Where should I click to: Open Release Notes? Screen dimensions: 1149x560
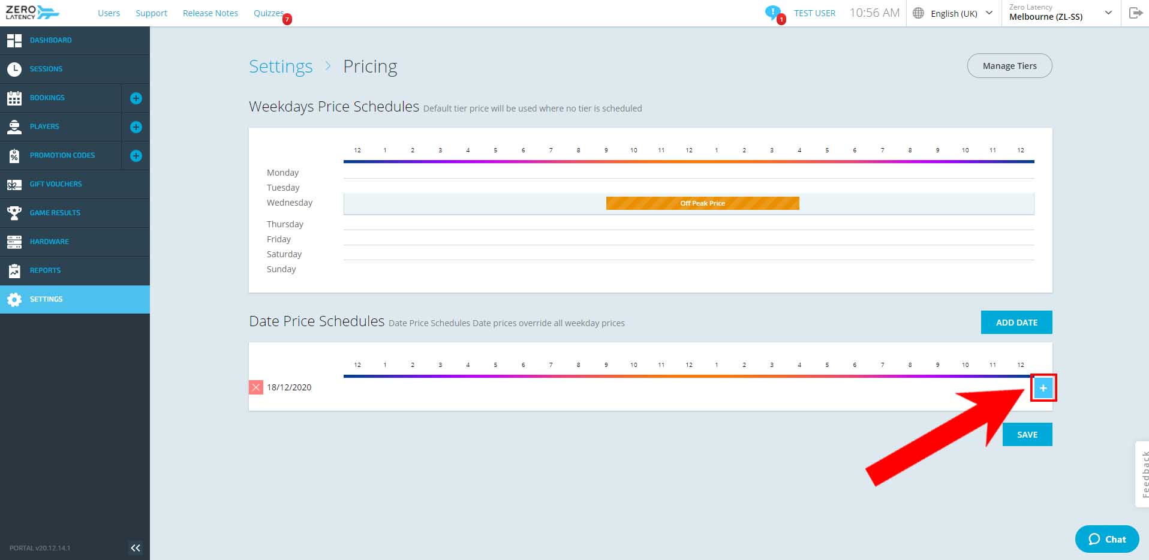210,13
